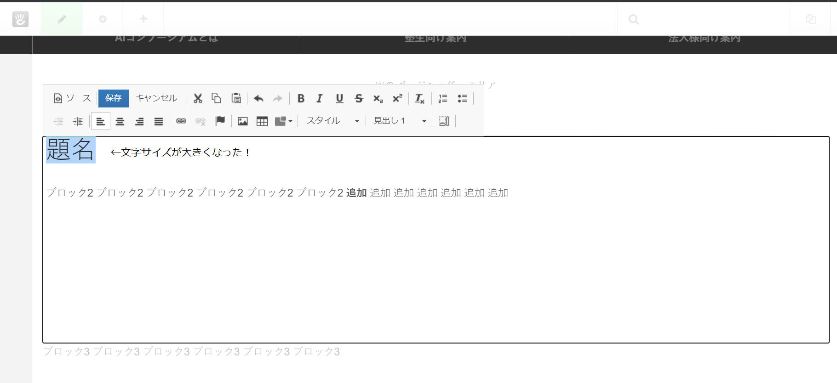Screen dimensions: 837x383
Task: Click the ブロック3 text block below editor
Action: click(x=192, y=352)
